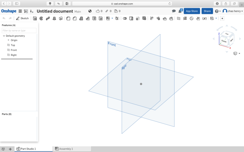Open the comments speech bubble
This screenshot has height=152, width=244.
point(174,11)
